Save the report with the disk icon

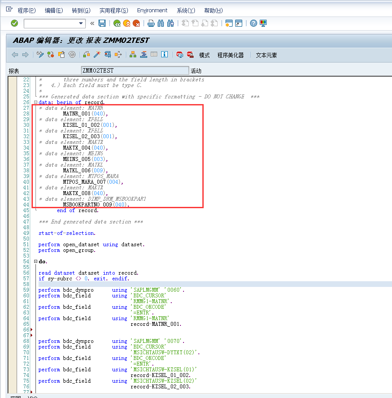[102, 24]
